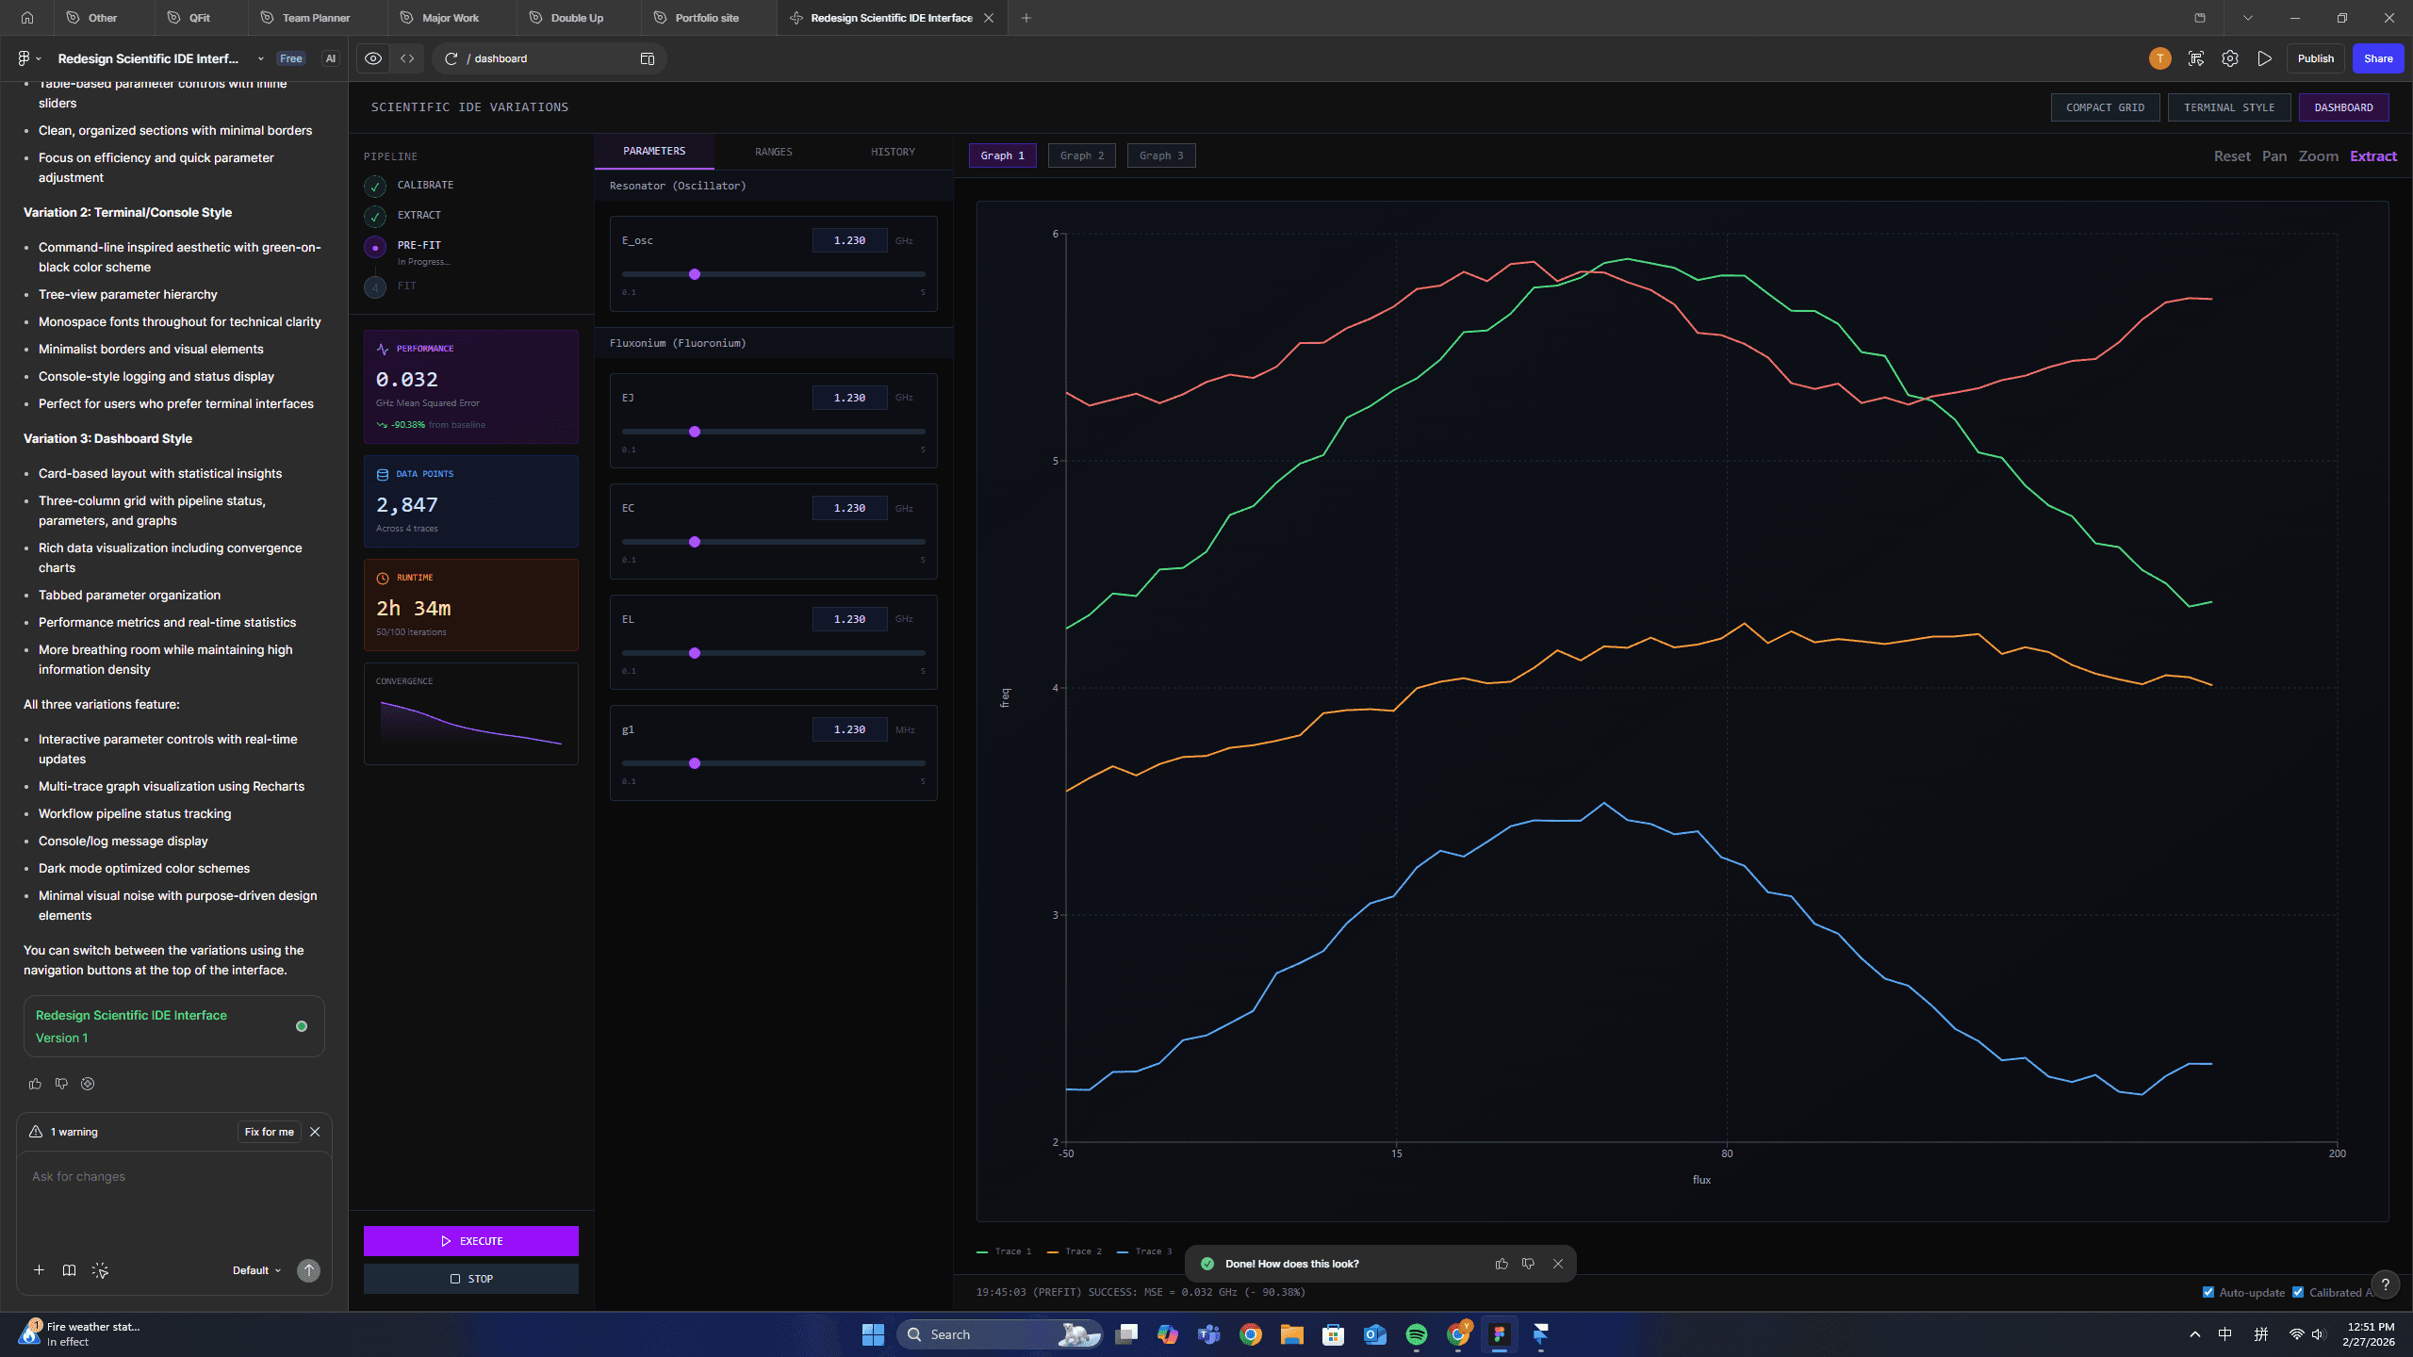Open the Default model dropdown

[256, 1270]
